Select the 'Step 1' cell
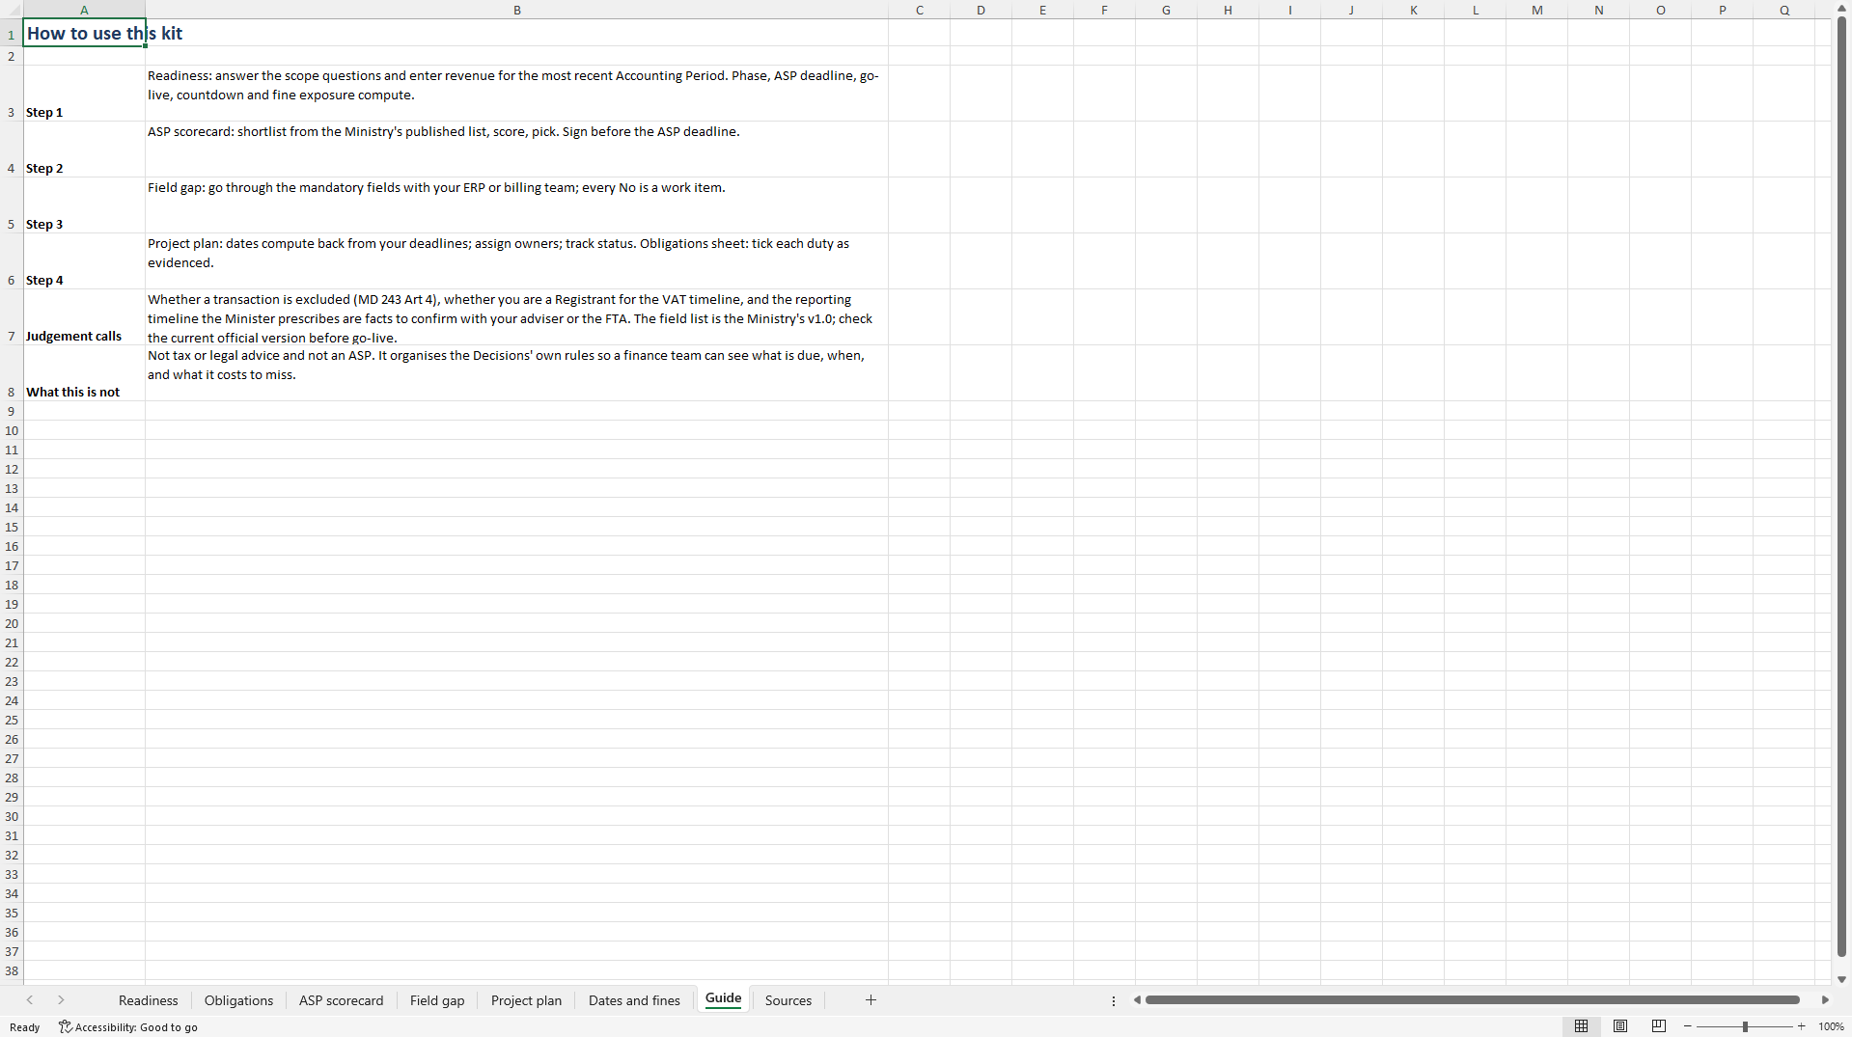This screenshot has height=1037, width=1852. [84, 94]
